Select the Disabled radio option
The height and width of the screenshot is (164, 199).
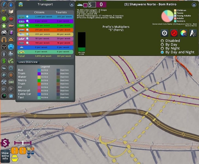(x=162, y=41)
